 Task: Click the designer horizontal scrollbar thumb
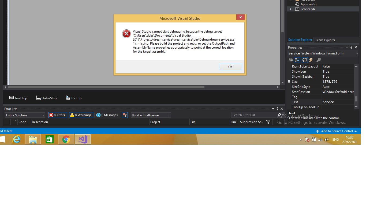click(106, 87)
